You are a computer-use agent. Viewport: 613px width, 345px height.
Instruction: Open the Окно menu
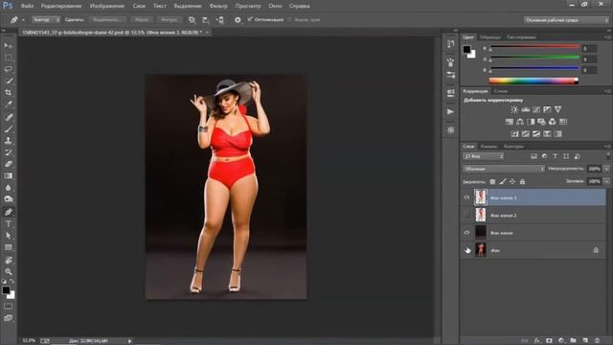tap(275, 6)
